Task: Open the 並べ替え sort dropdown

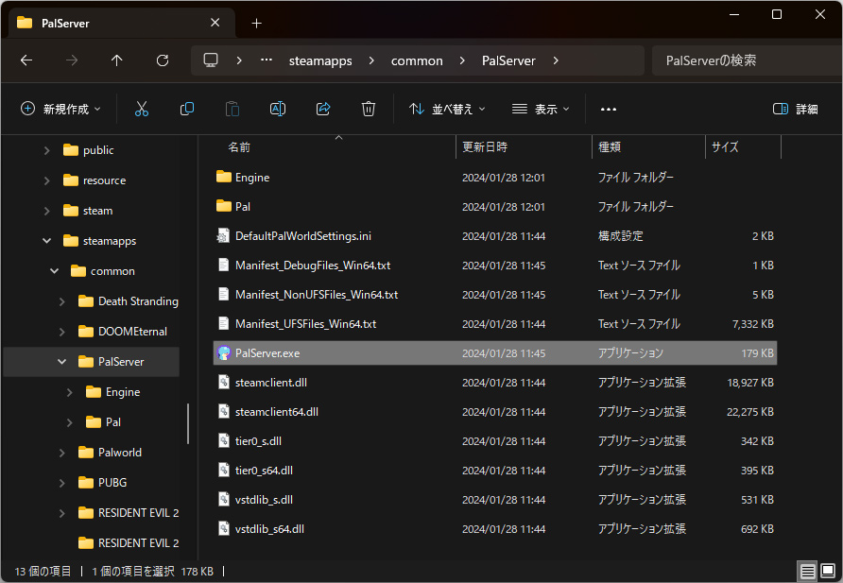Action: pos(447,109)
